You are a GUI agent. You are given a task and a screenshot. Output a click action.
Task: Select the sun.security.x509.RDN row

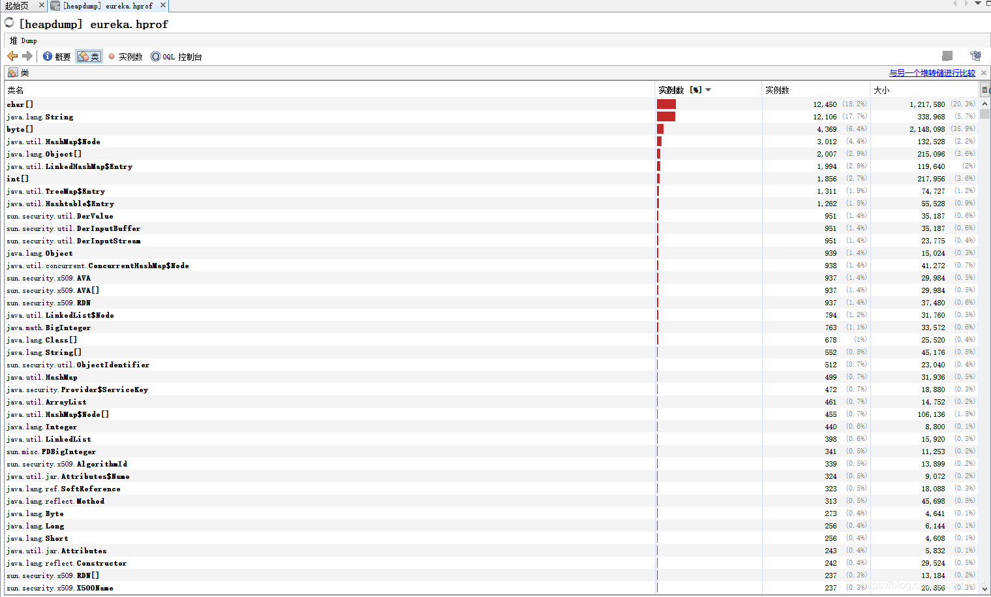493,303
